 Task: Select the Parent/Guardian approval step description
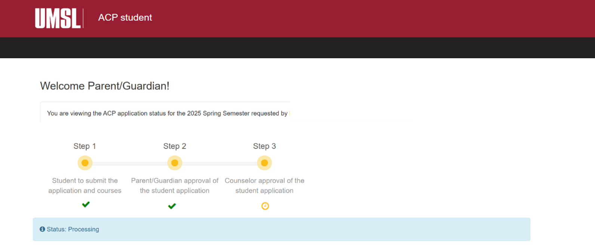174,186
